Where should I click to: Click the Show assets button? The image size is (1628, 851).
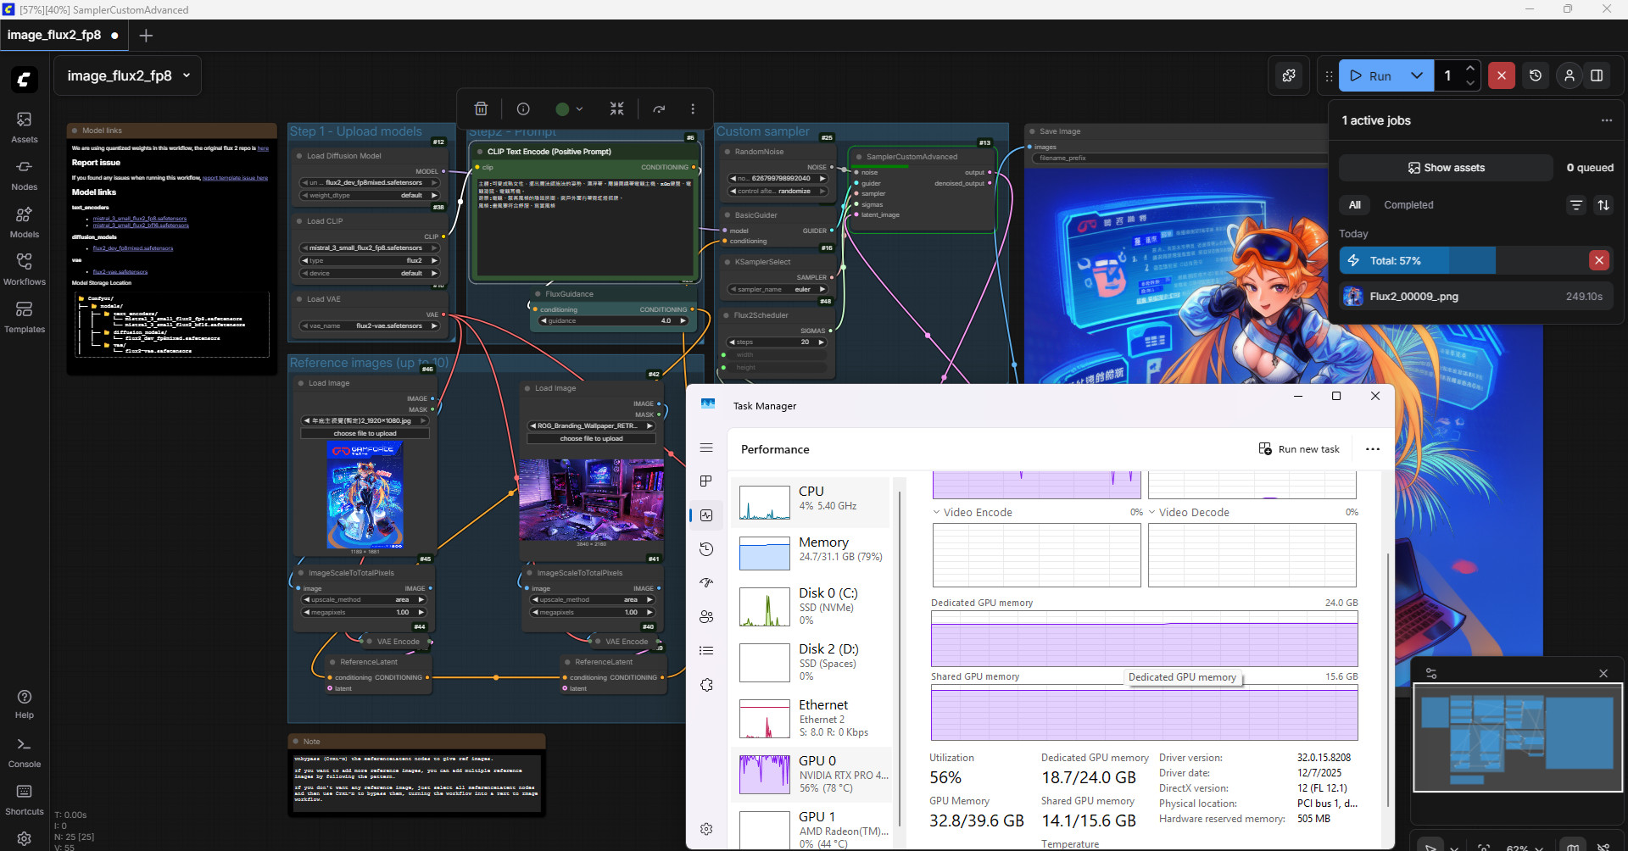point(1446,168)
